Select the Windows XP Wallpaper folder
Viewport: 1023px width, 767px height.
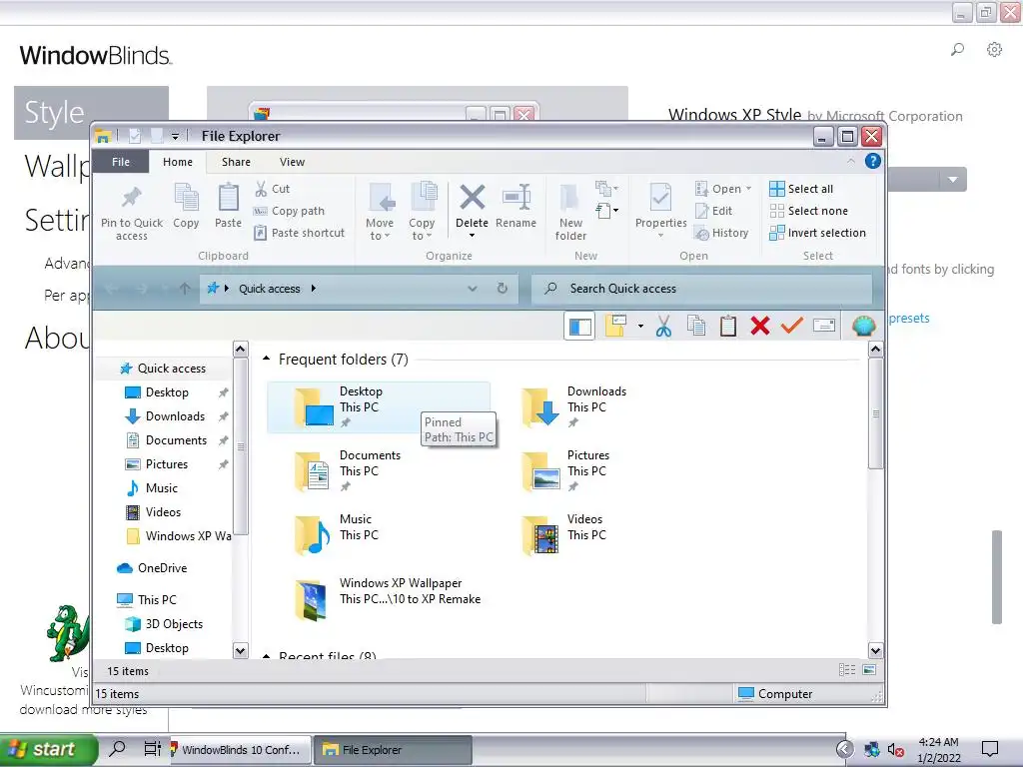389,599
